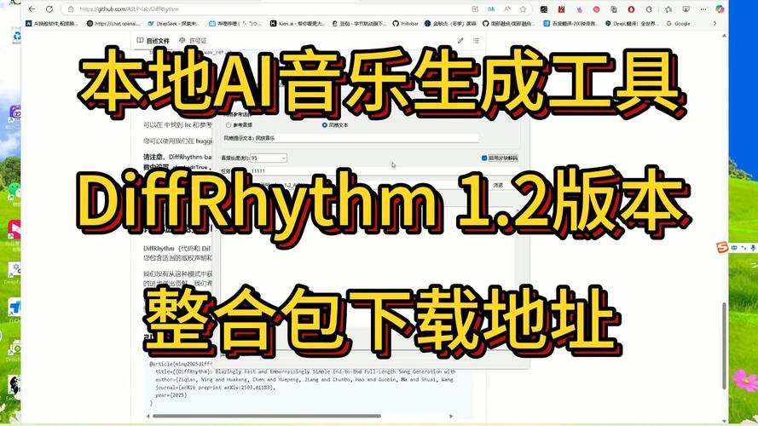Open the Recycle Bin desktop icon
Image resolution: width=758 pixels, height=426 pixels.
point(16,35)
